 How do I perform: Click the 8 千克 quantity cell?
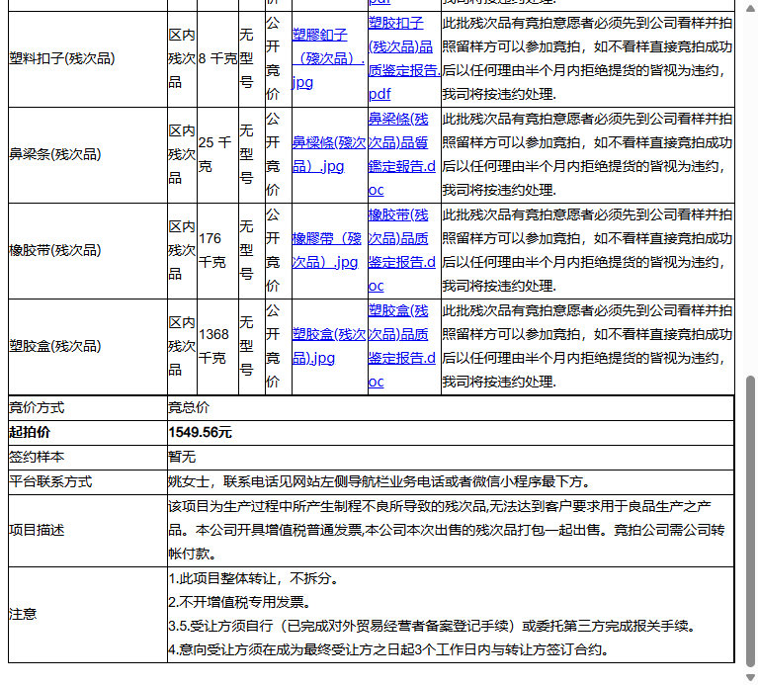pos(217,58)
